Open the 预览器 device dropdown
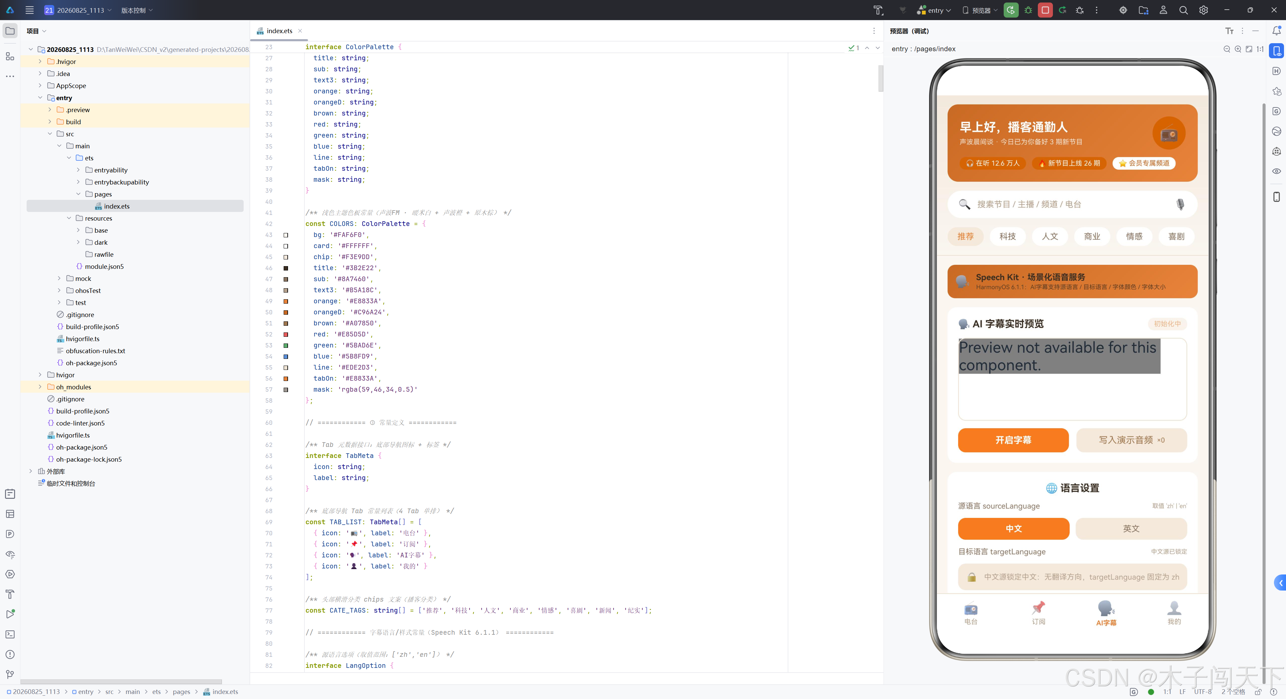Screen dimensions: 1286x699 coord(980,10)
